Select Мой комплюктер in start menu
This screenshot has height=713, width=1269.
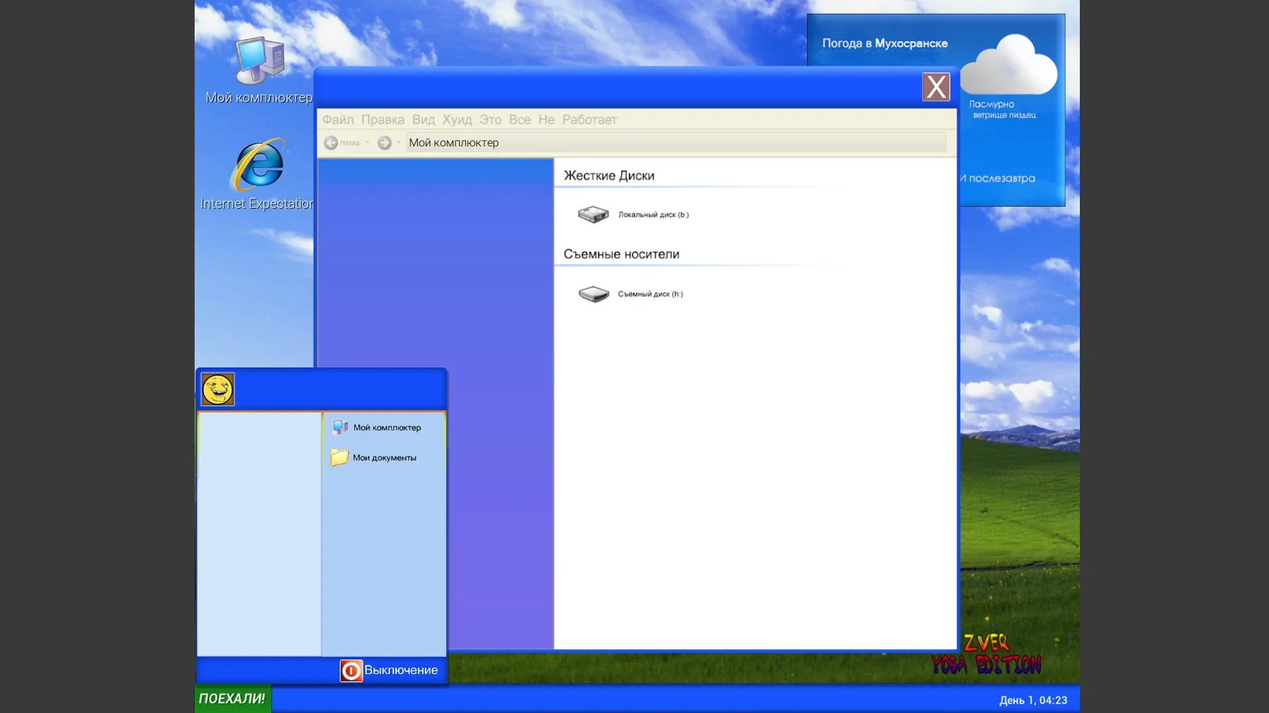[386, 427]
